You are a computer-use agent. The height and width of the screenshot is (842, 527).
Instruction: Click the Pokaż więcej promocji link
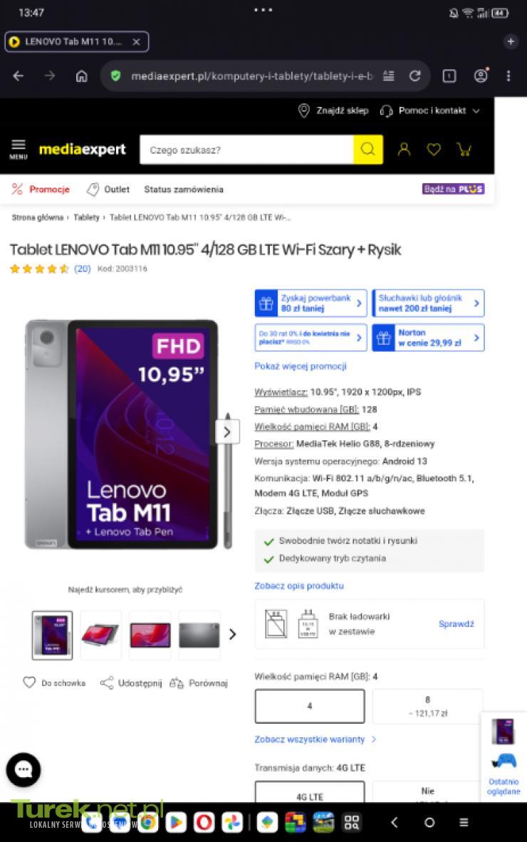[301, 366]
